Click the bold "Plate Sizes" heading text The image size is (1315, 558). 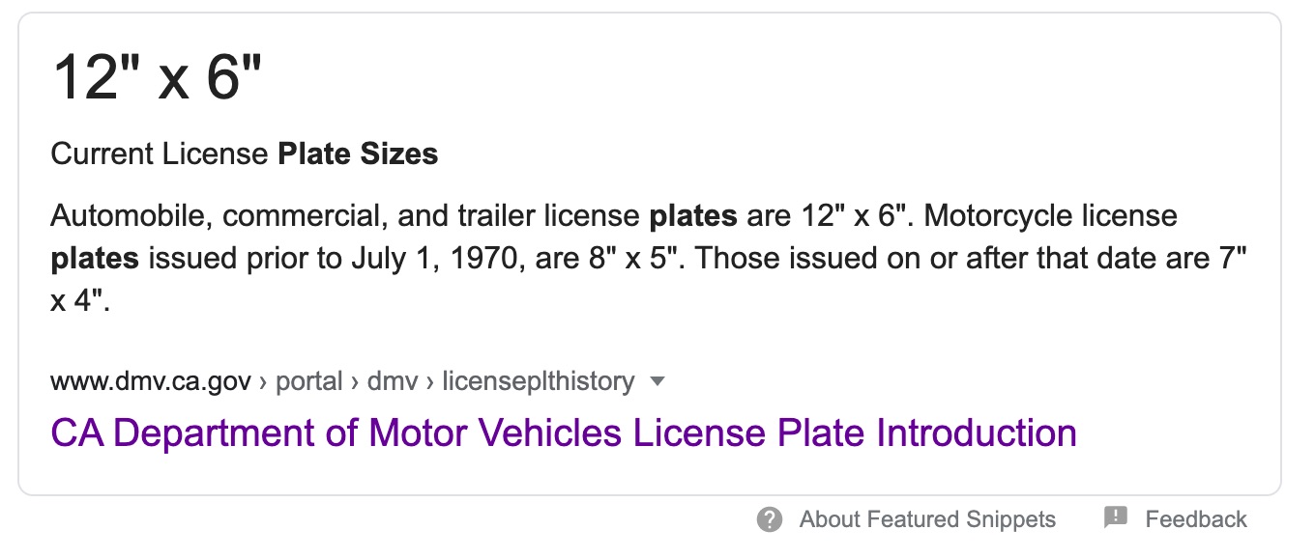(358, 153)
